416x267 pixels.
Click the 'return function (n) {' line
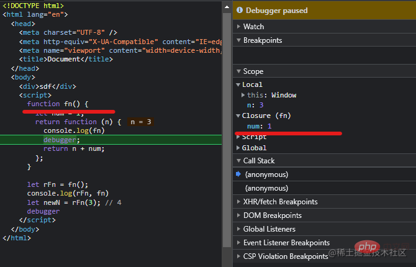coord(78,122)
